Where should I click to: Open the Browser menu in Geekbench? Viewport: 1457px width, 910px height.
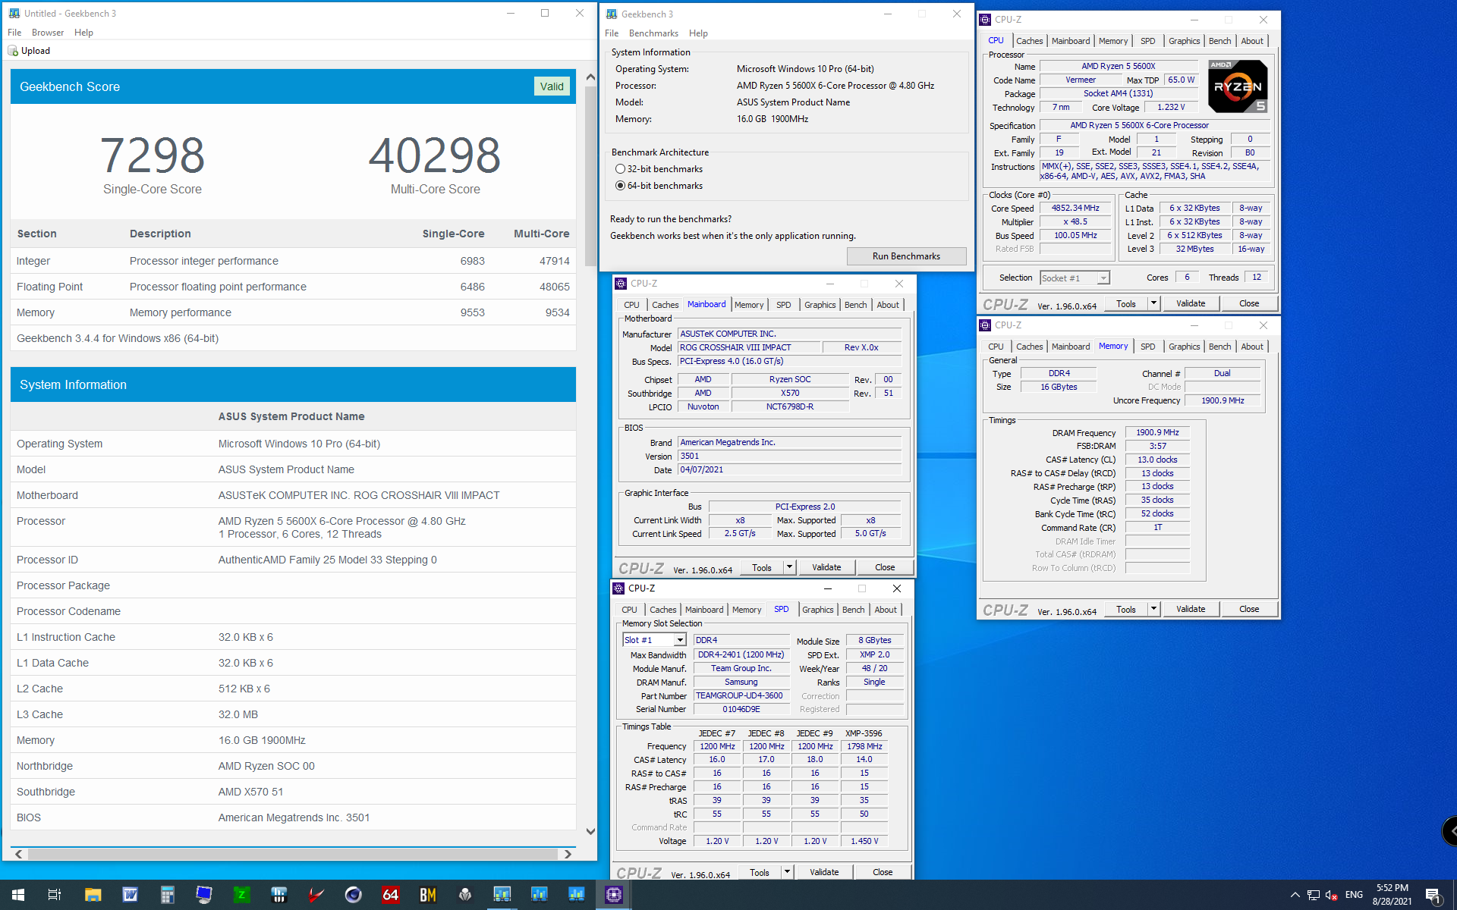click(48, 33)
